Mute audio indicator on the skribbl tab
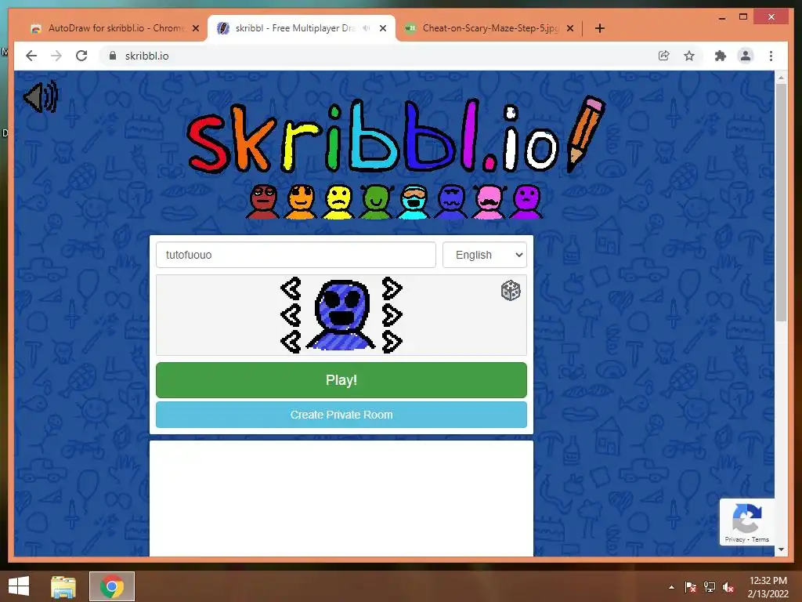 click(x=367, y=28)
